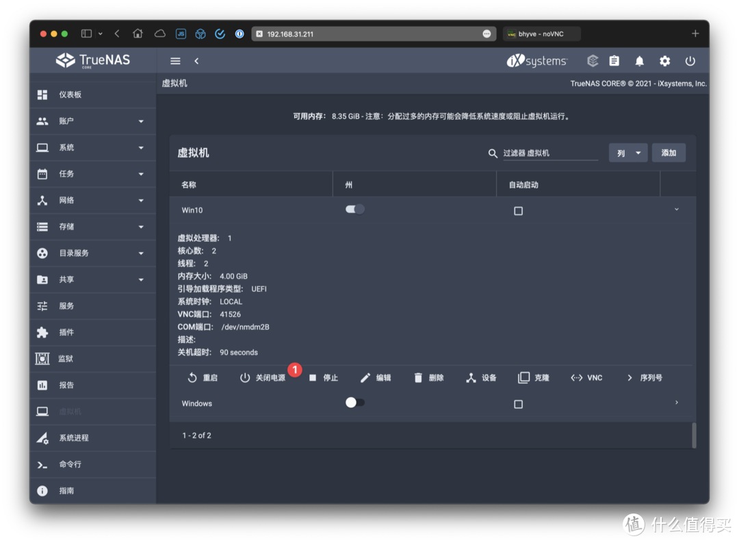Click the 系统进程 process icon

[42, 438]
